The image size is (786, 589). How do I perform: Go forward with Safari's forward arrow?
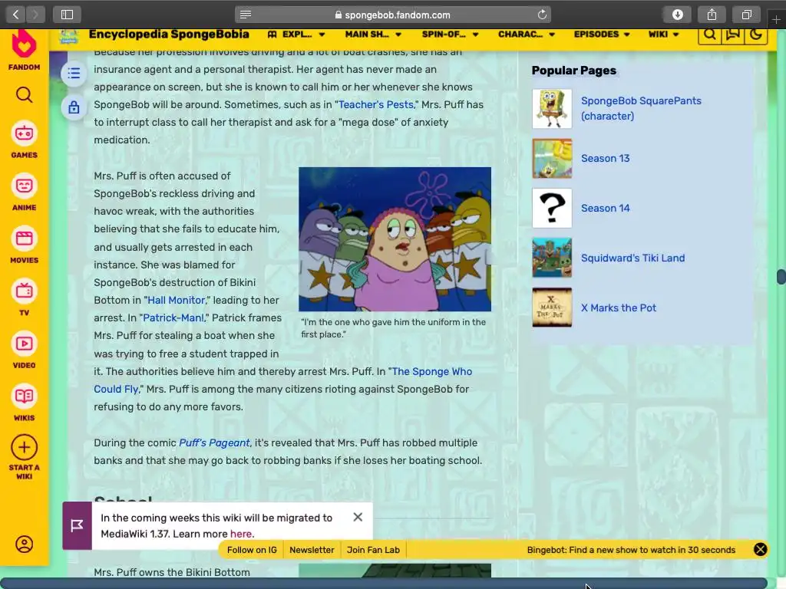(x=35, y=15)
